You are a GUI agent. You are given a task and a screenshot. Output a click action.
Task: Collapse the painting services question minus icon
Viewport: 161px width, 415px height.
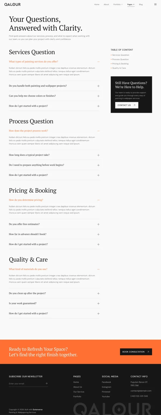(x=98, y=62)
